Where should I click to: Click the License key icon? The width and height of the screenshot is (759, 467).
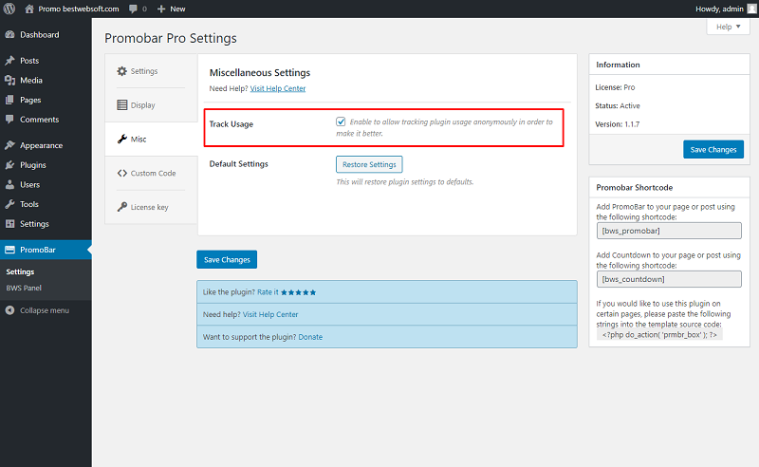click(122, 207)
